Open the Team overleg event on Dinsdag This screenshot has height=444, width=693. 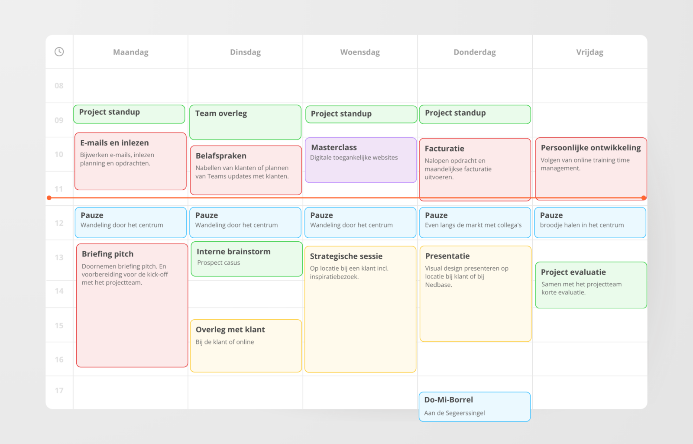[245, 122]
